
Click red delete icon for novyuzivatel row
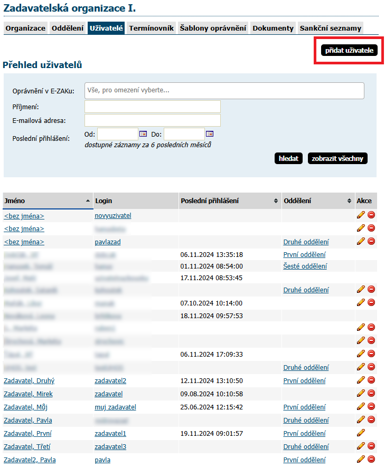pos(371,215)
